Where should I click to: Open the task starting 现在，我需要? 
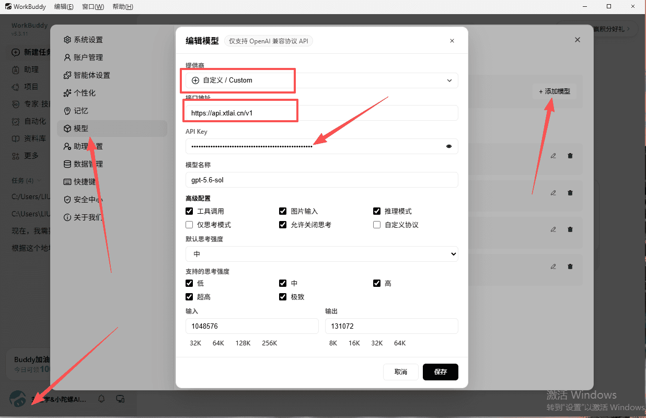click(31, 231)
